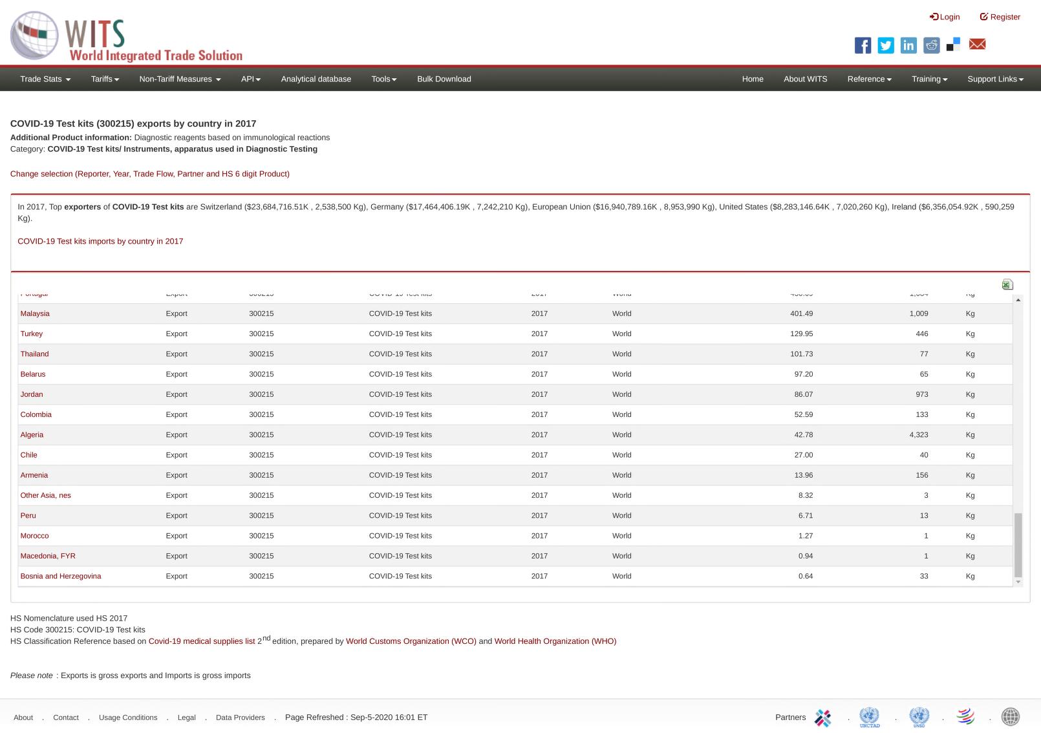Open the Login link
Screen dimensions: 1041x733
(945, 17)
